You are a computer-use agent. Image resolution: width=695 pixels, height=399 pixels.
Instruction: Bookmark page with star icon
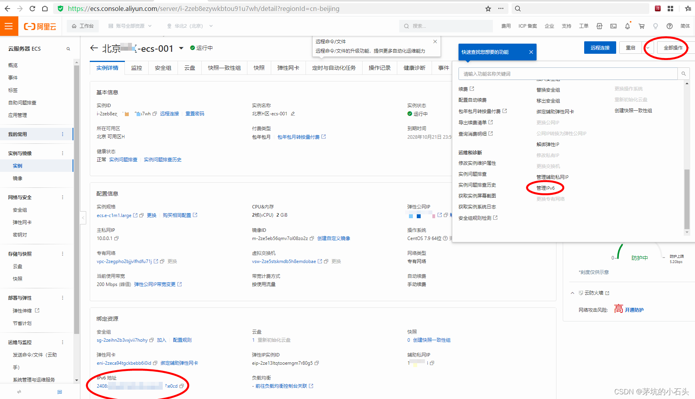(x=488, y=9)
